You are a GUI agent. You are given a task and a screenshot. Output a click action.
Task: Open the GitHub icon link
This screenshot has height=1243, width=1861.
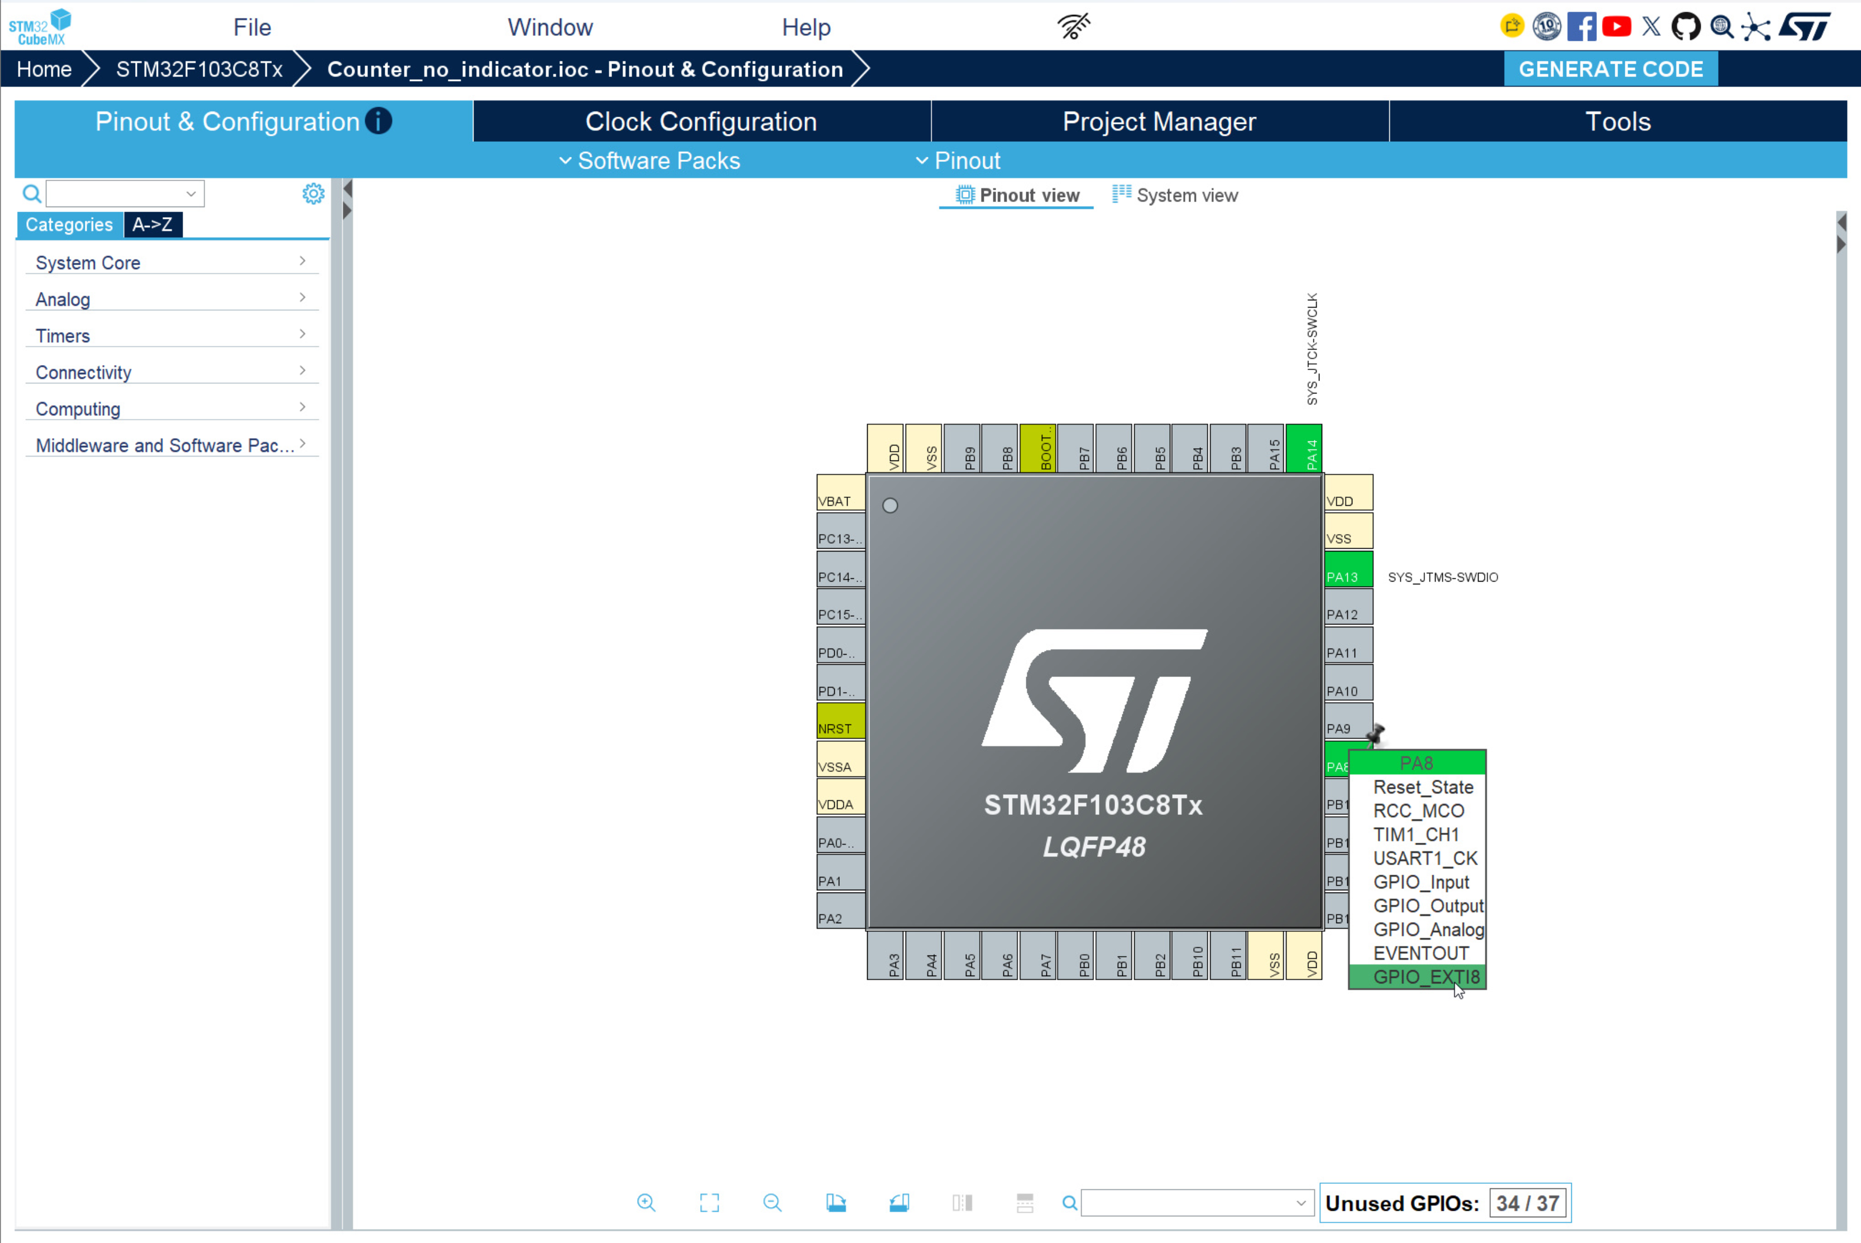1686,26
